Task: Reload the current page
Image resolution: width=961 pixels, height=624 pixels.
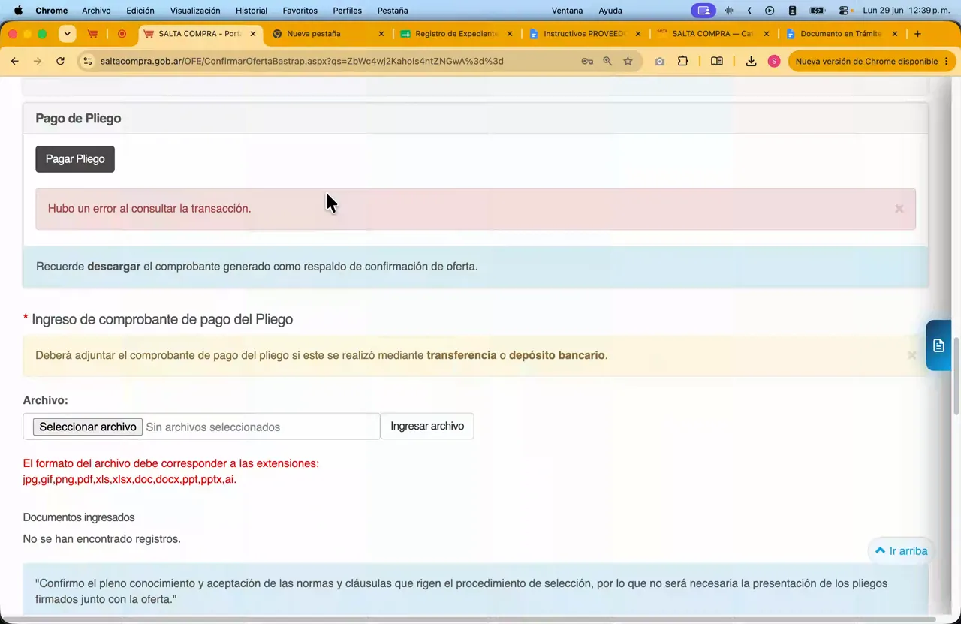Action: tap(60, 61)
